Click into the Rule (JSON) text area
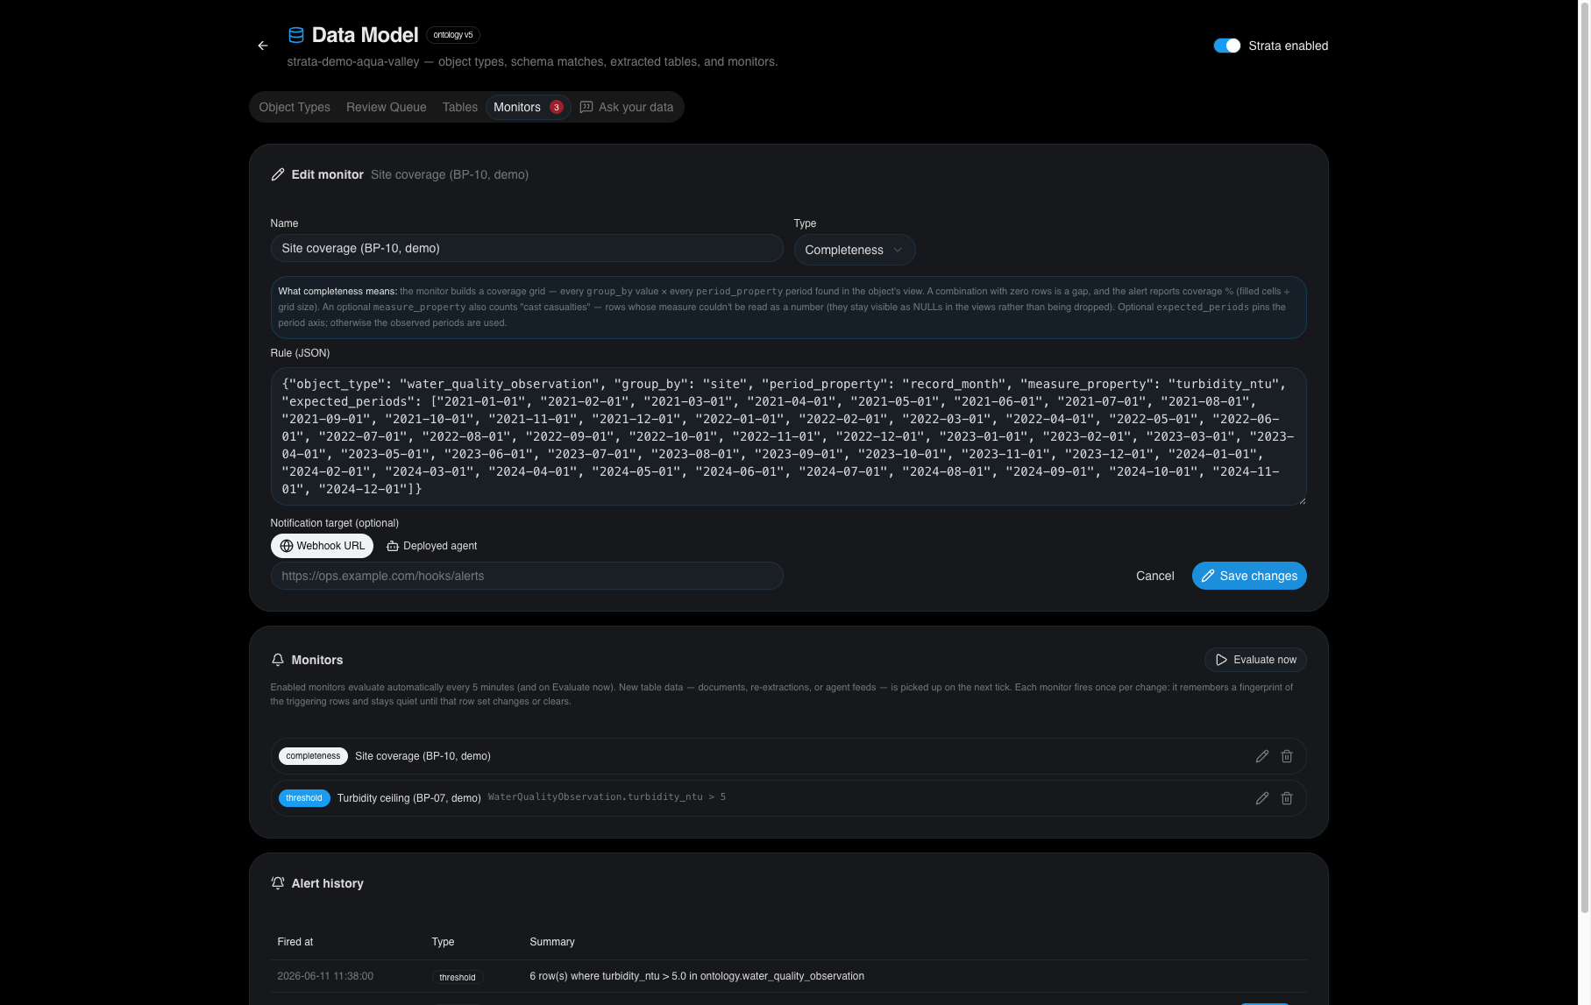 788,436
